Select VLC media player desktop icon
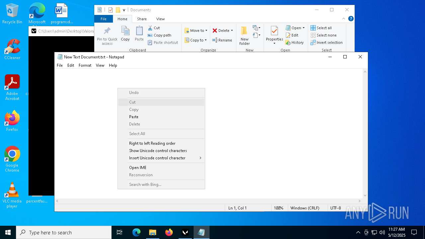The height and width of the screenshot is (239, 425). coord(12,195)
